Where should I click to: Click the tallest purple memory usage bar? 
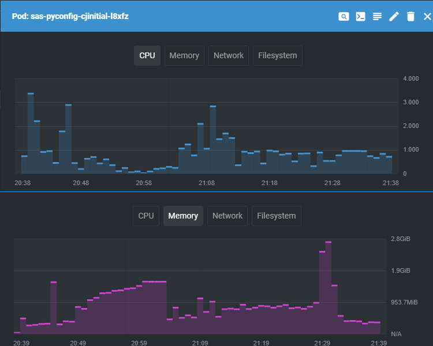click(328, 287)
